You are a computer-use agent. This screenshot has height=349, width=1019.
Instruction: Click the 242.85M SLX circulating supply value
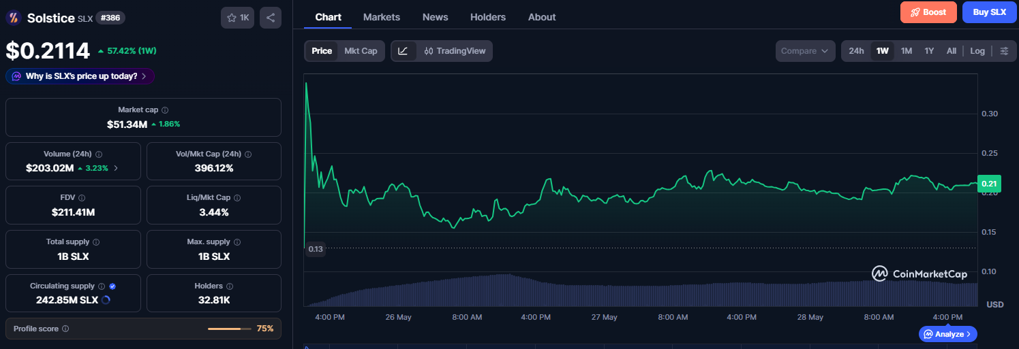(x=67, y=299)
